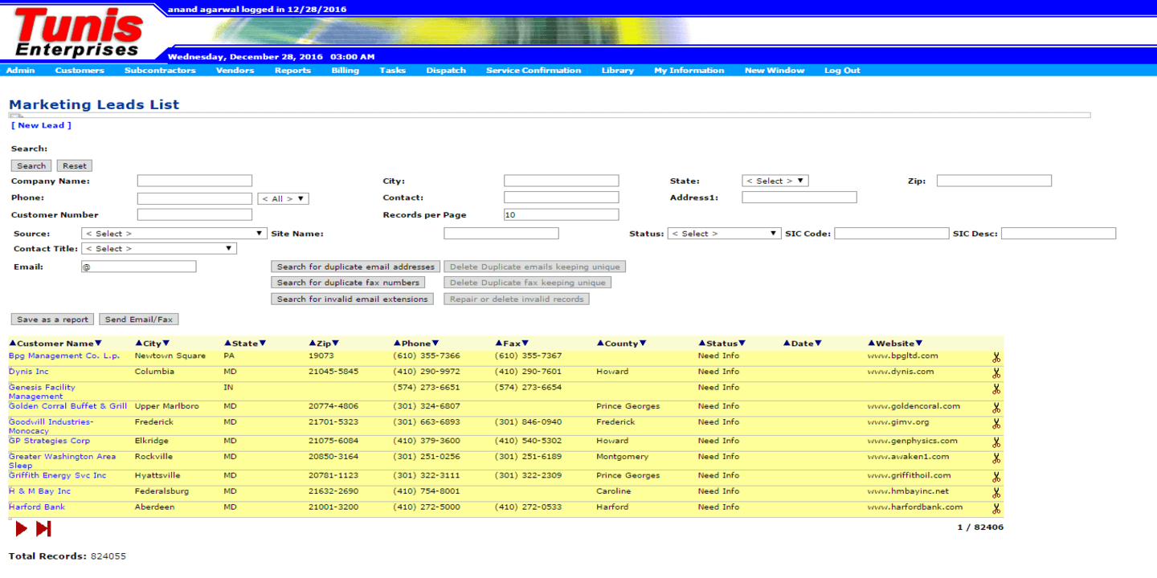Sort Date column ascending arrow
This screenshot has width=1157, height=578.
point(787,344)
